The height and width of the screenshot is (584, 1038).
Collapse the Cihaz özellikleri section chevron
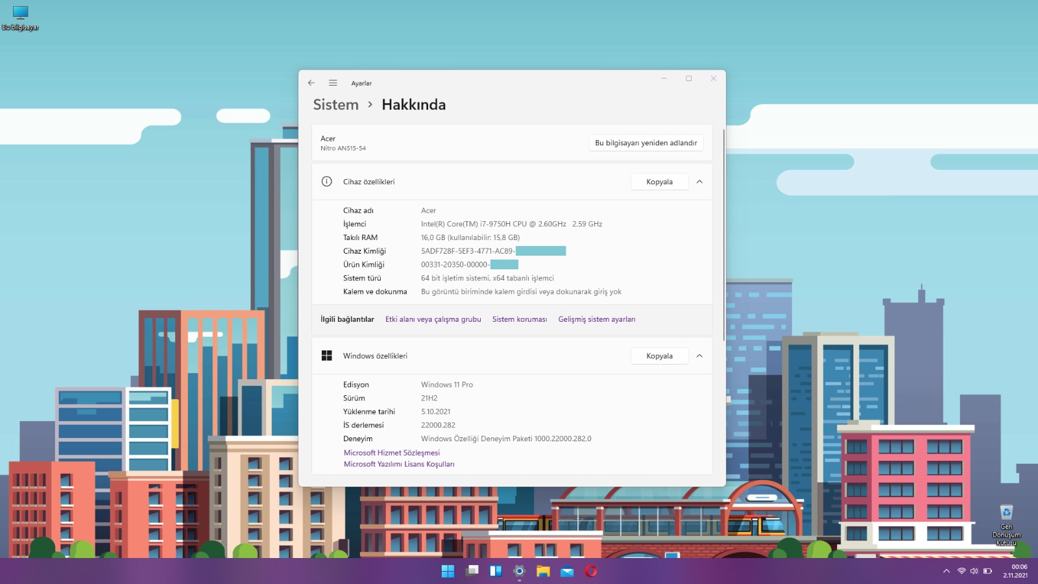[x=699, y=182]
